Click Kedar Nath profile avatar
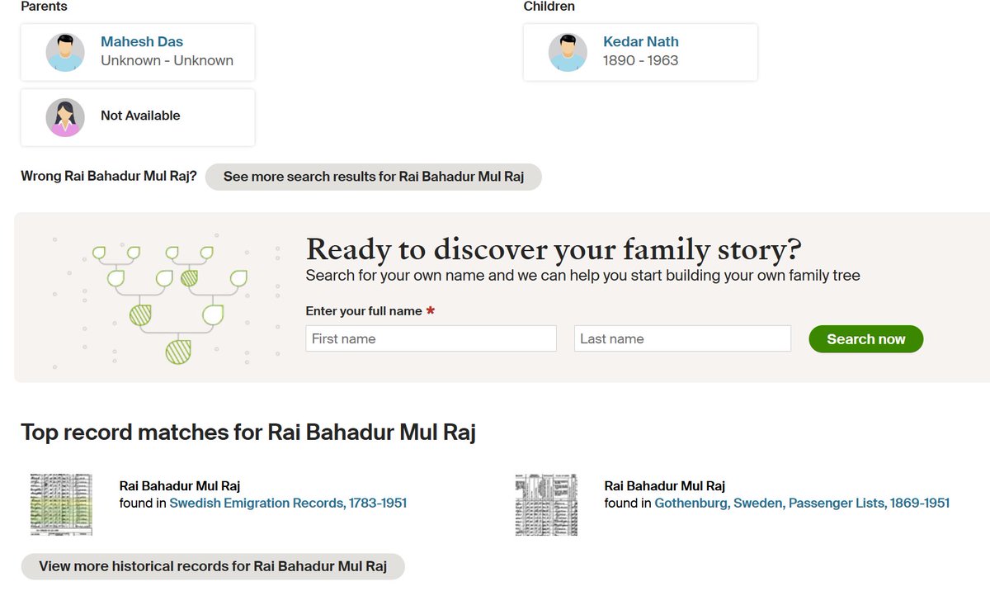990x591 pixels. tap(567, 51)
